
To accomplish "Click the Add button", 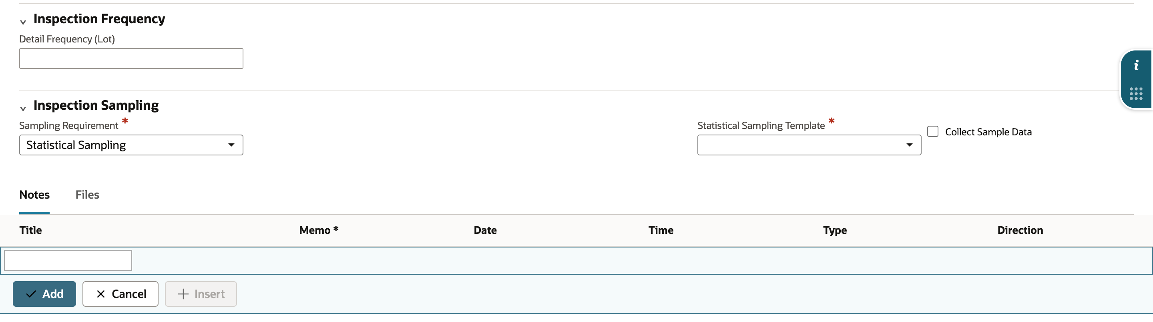I will pyautogui.click(x=44, y=294).
